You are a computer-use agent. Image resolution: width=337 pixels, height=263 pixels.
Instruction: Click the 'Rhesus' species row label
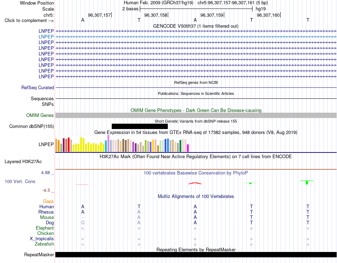[46, 212]
